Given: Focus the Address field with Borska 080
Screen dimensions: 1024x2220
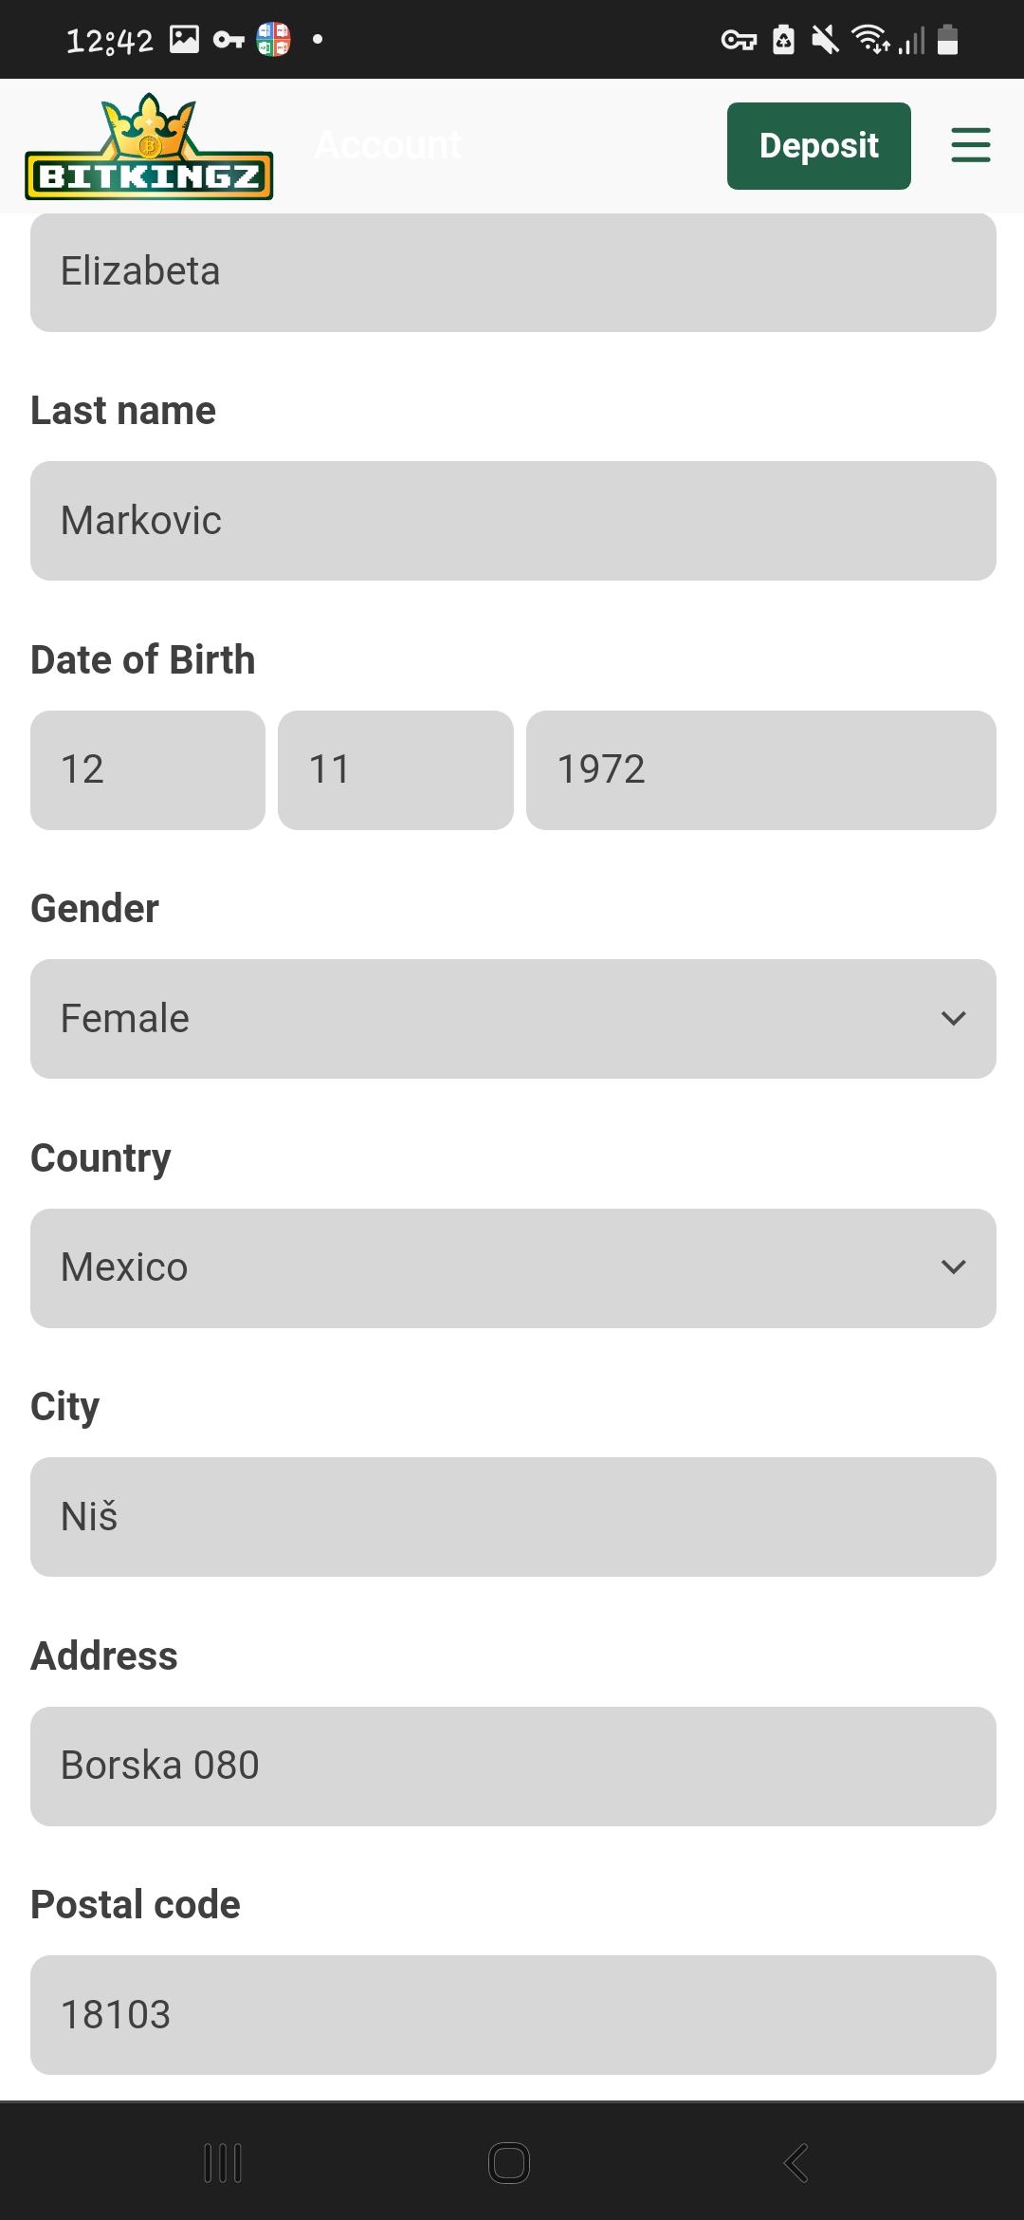Looking at the screenshot, I should [x=513, y=1766].
